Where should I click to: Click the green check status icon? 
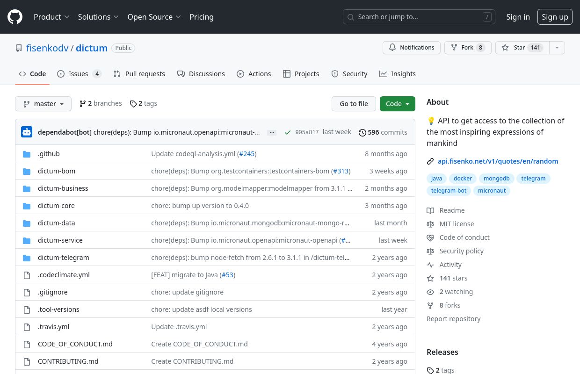[x=287, y=132]
